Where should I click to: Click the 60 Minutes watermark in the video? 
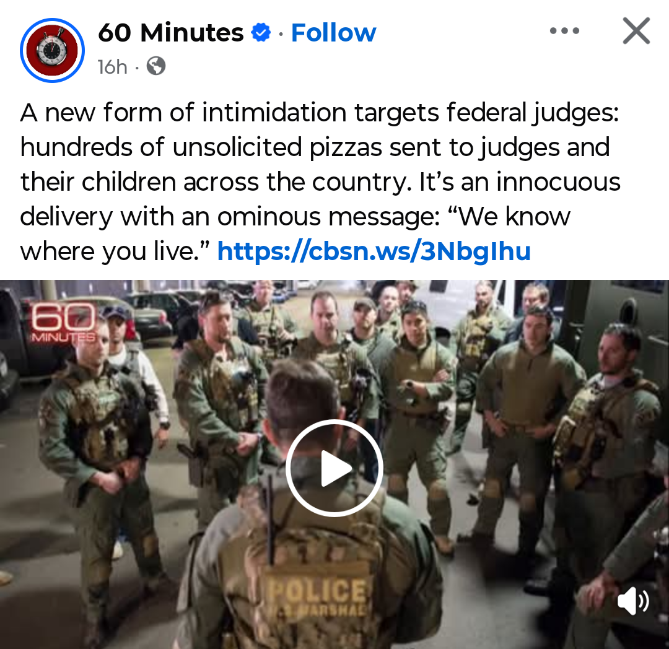[x=63, y=322]
